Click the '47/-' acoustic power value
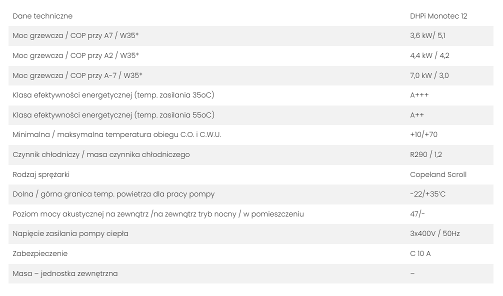Screen dimensions: 503x296 [x=417, y=214]
